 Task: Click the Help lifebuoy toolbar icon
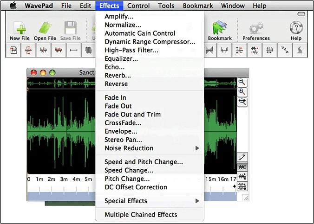tap(296, 28)
